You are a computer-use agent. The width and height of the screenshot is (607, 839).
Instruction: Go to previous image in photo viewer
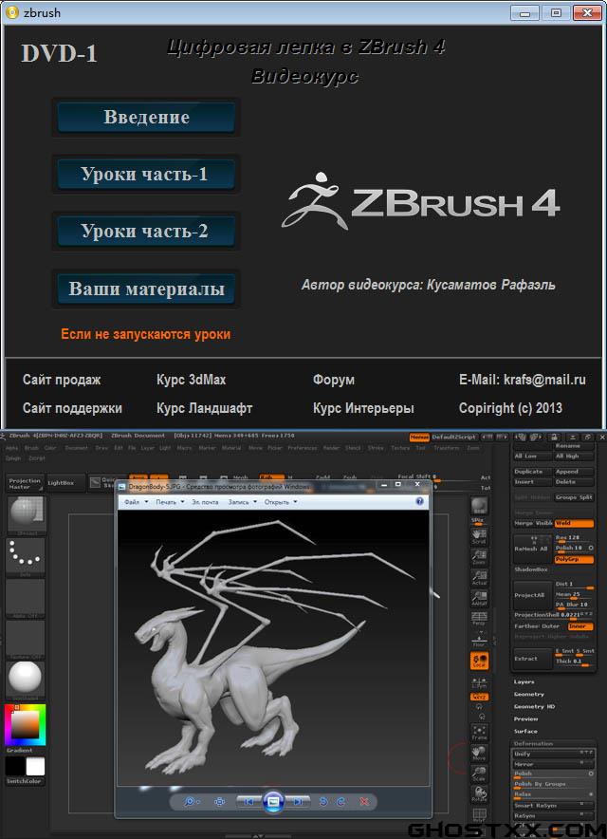click(x=249, y=802)
